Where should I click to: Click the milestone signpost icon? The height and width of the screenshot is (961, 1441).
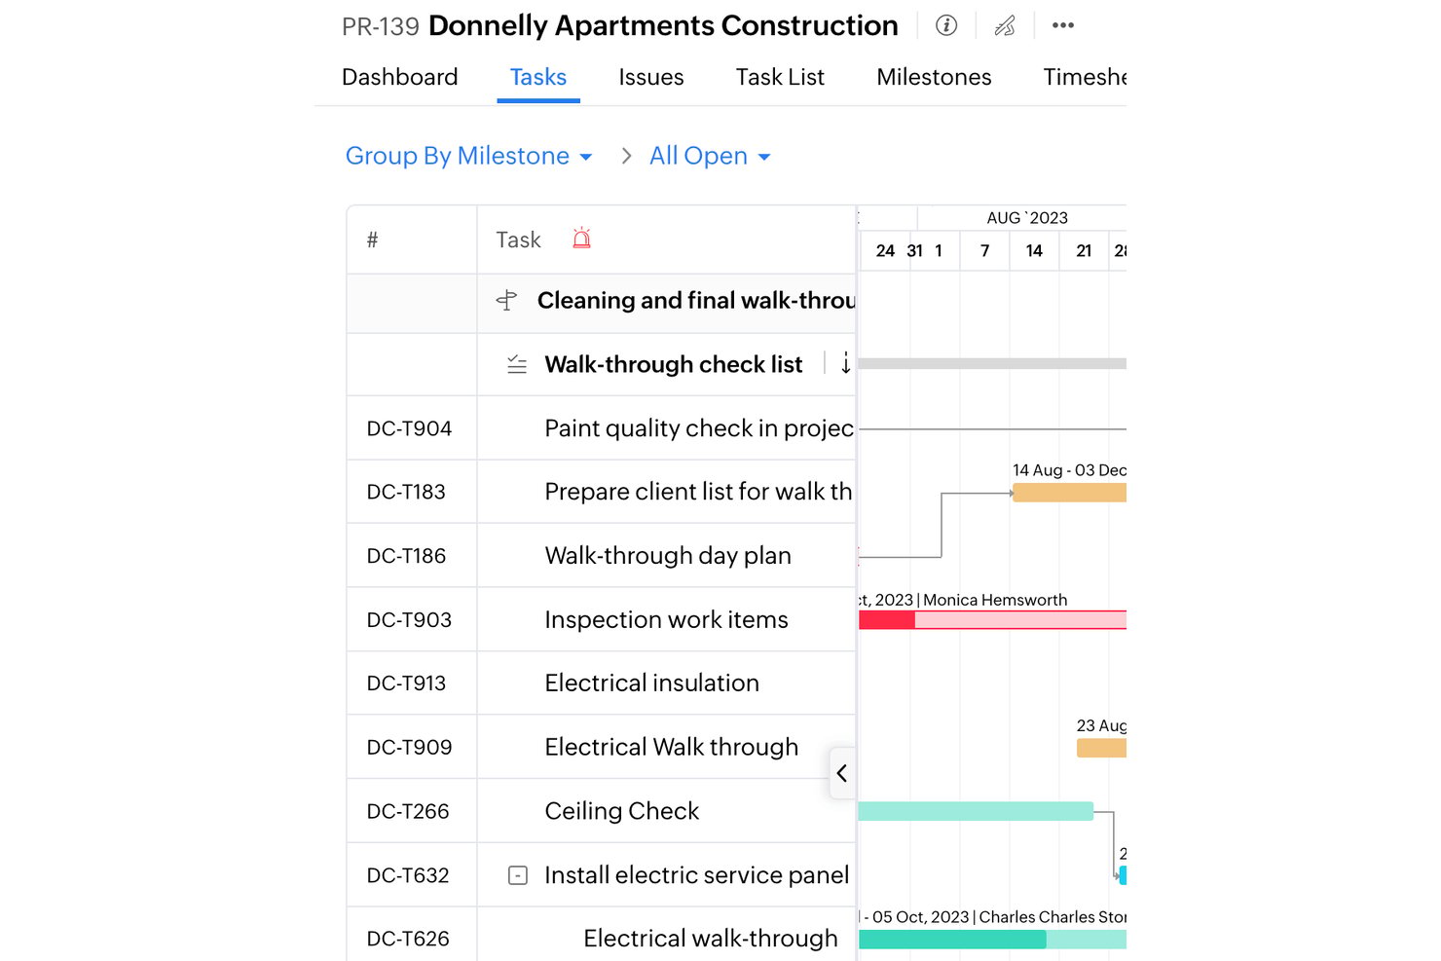coord(506,300)
